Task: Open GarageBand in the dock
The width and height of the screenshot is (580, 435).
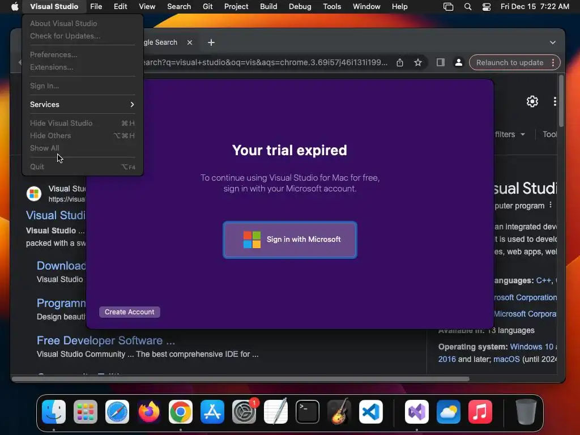Action: coord(339,411)
